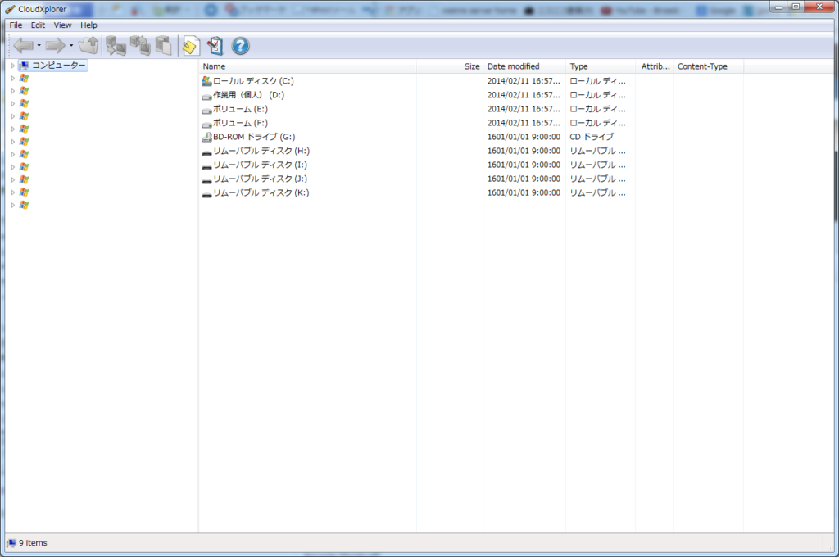Screen dimensions: 839x557
Task: Select the BD-ROM ドライブ (G:) name
Action: coord(254,137)
